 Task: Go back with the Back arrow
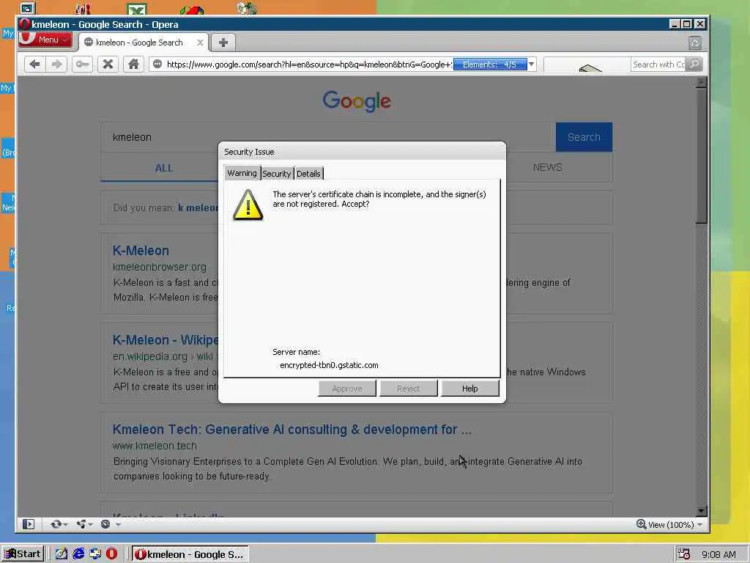(34, 65)
